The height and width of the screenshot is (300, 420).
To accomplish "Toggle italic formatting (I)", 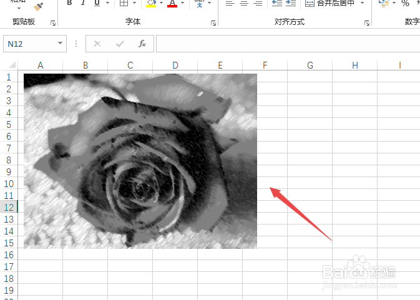I will 83,3.
